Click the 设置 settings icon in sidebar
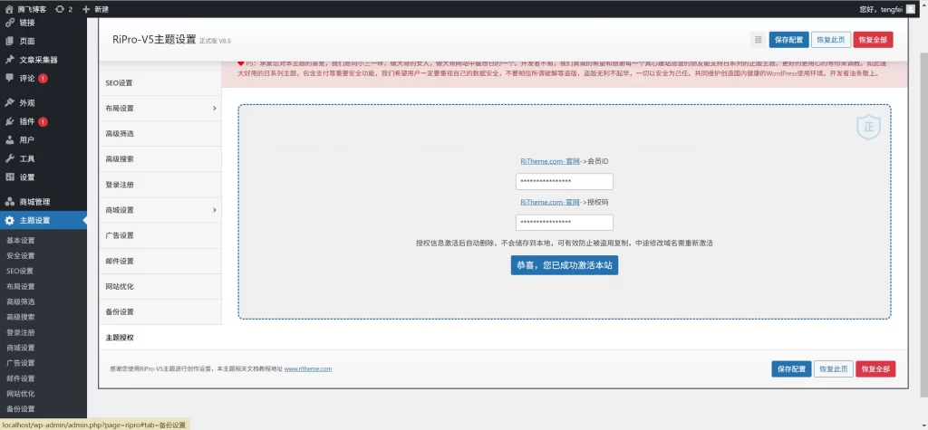Screen dimensions: 928x430 (9, 177)
